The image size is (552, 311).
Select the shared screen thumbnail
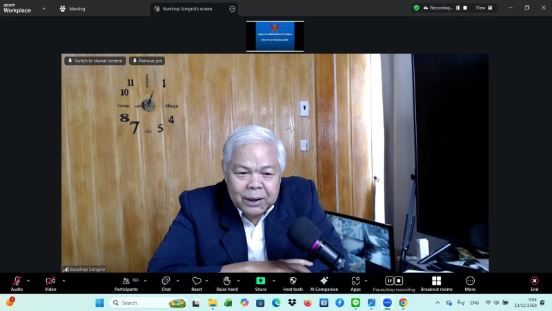pyautogui.click(x=275, y=36)
